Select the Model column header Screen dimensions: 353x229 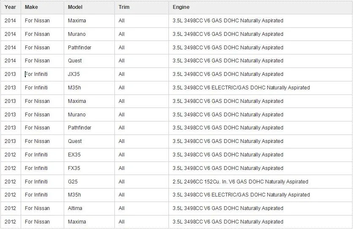pos(89,7)
